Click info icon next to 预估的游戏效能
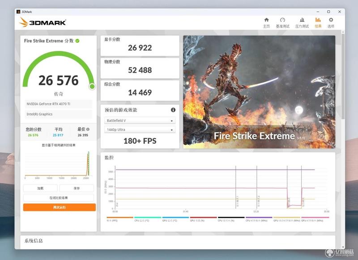The width and height of the screenshot is (358, 260). 173,110
